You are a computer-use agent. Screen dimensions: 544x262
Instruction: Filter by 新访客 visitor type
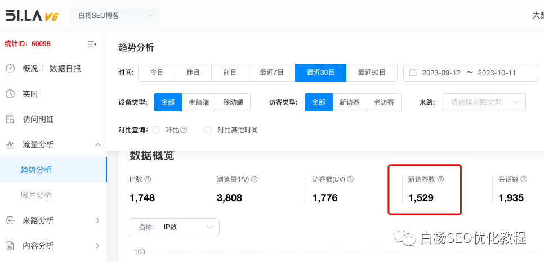coord(349,102)
